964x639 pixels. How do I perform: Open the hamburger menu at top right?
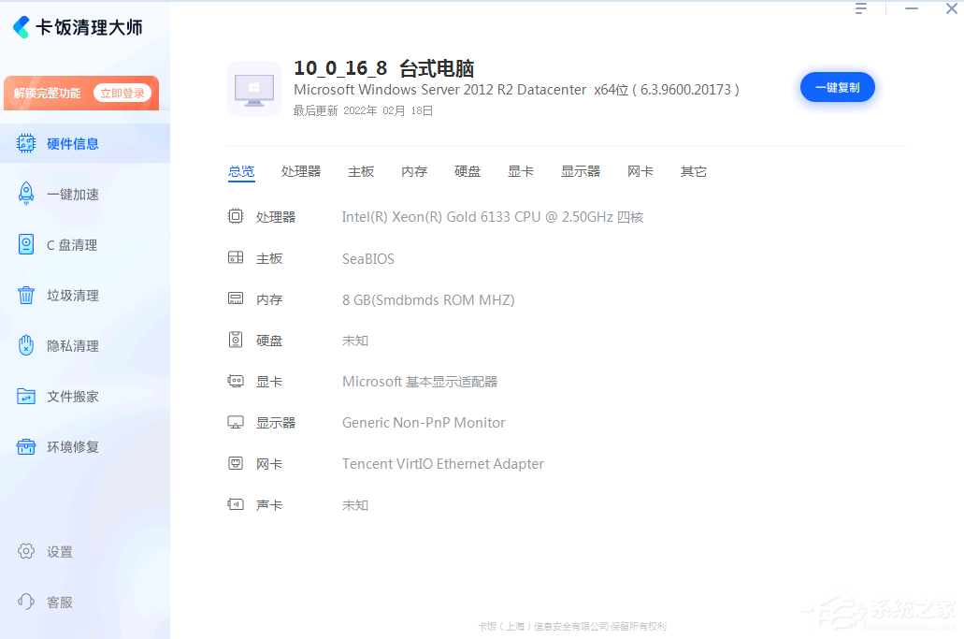861,8
